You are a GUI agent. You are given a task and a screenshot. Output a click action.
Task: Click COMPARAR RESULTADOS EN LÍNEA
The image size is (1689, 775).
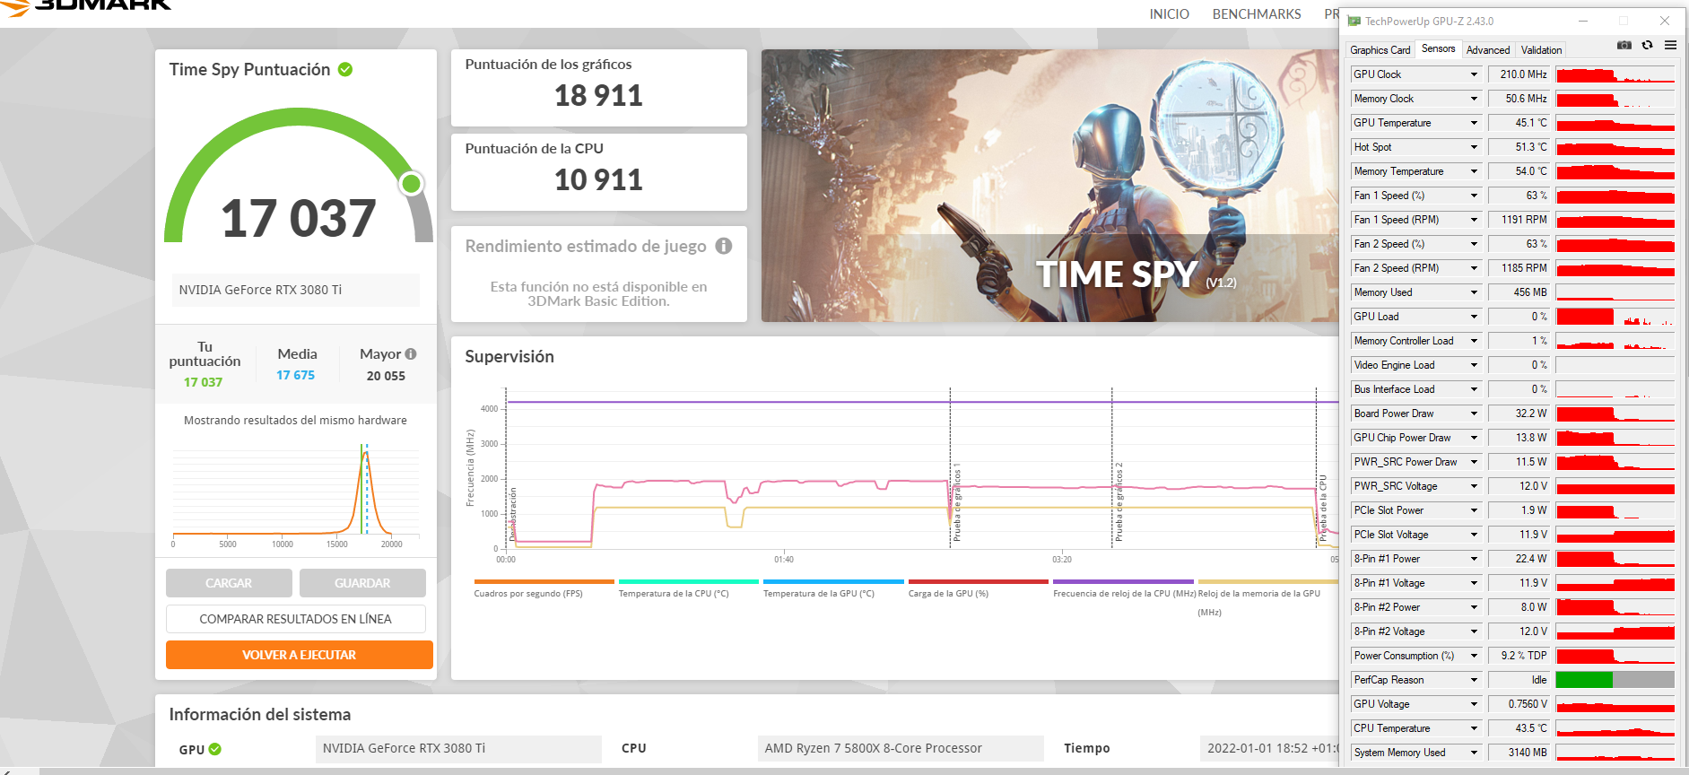click(x=296, y=619)
